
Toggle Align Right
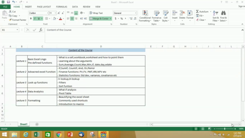tap(76, 18)
